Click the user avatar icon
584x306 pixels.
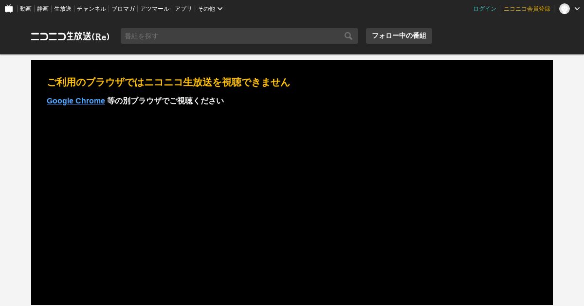(565, 9)
